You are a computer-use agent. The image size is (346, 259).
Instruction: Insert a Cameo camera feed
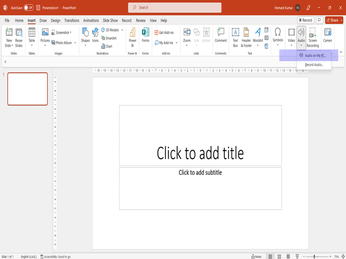click(328, 36)
